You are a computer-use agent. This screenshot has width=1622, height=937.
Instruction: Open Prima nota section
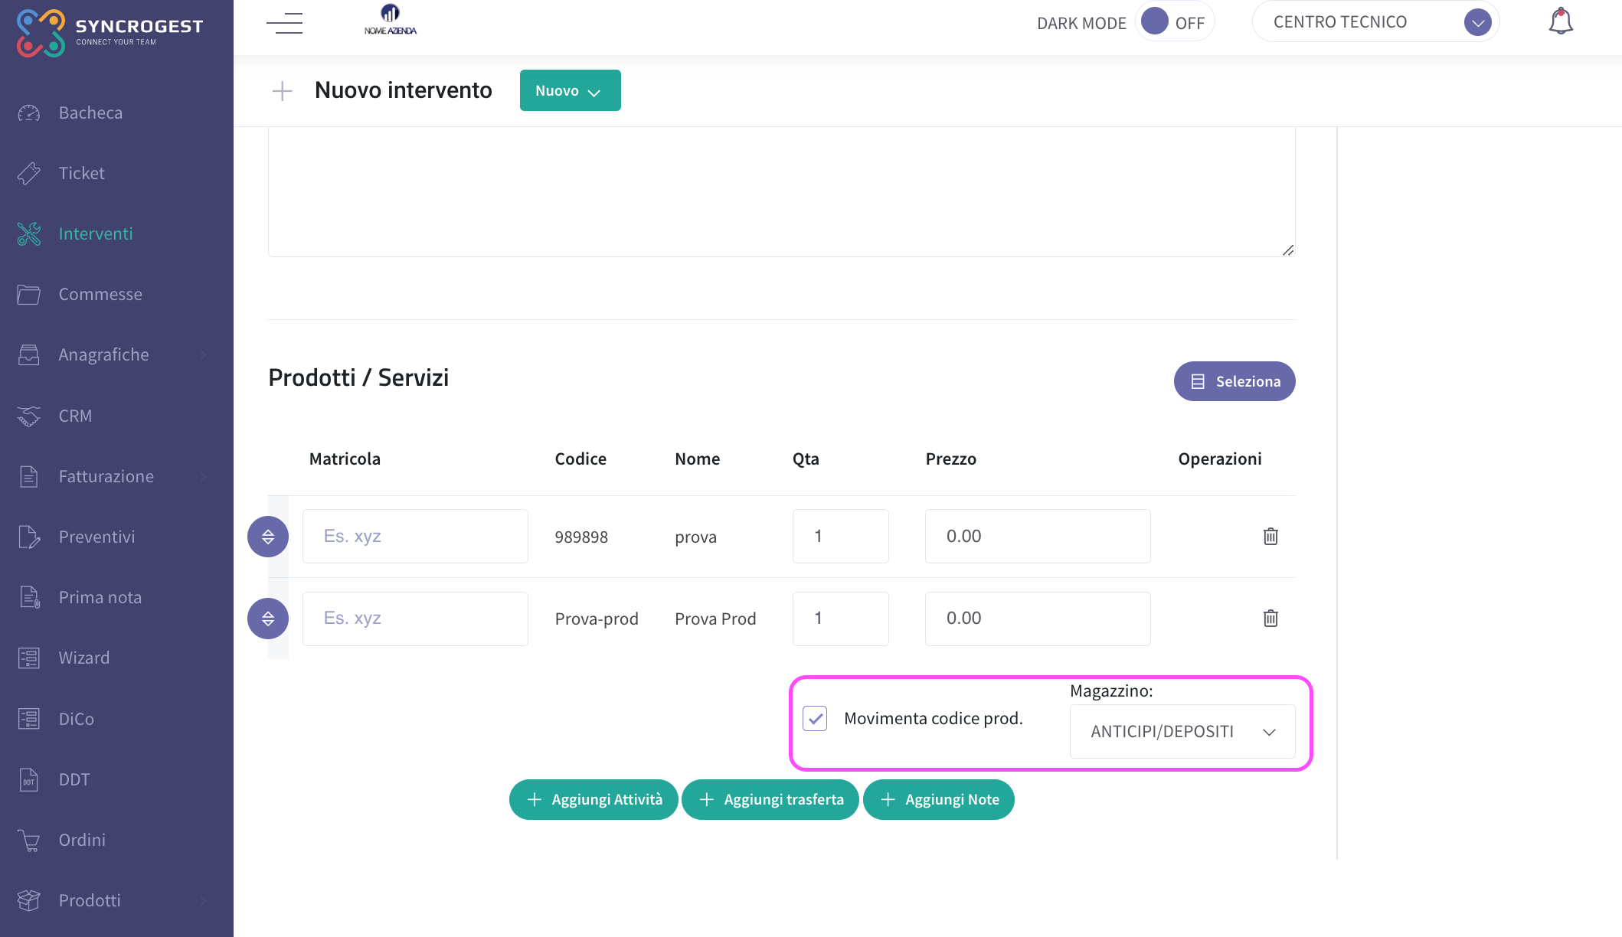point(100,597)
